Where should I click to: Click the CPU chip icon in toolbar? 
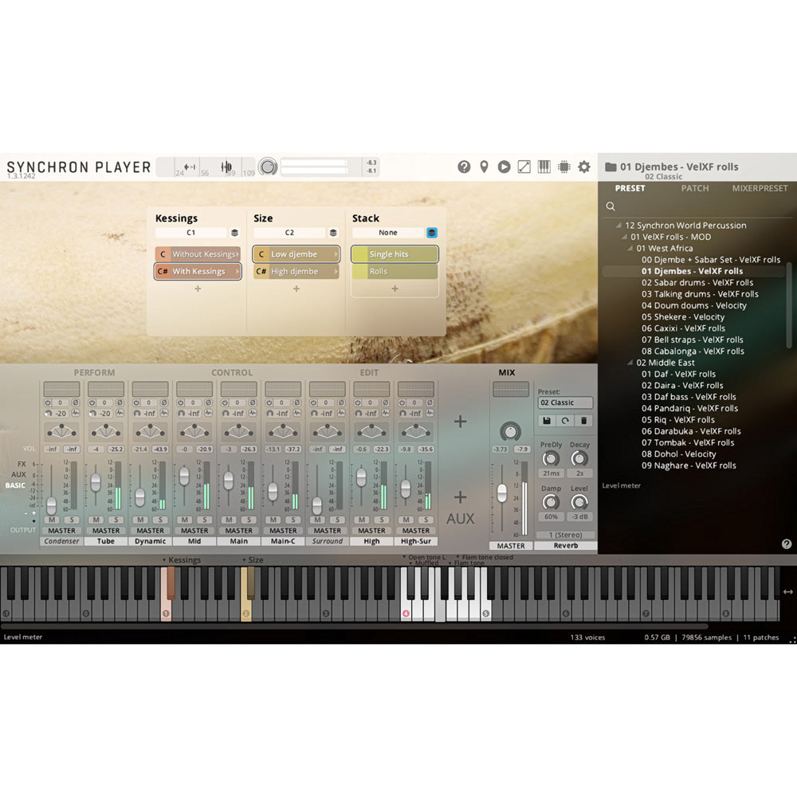click(564, 167)
